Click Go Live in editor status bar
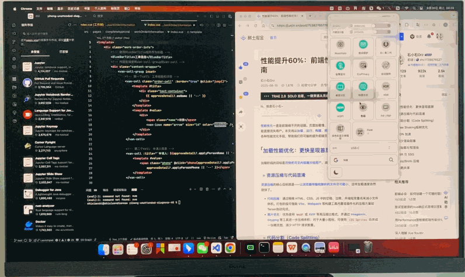Viewport: 465px width, 277px height. click(x=210, y=238)
